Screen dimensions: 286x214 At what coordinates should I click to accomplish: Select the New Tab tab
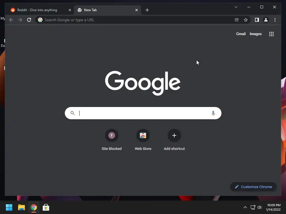[108, 10]
